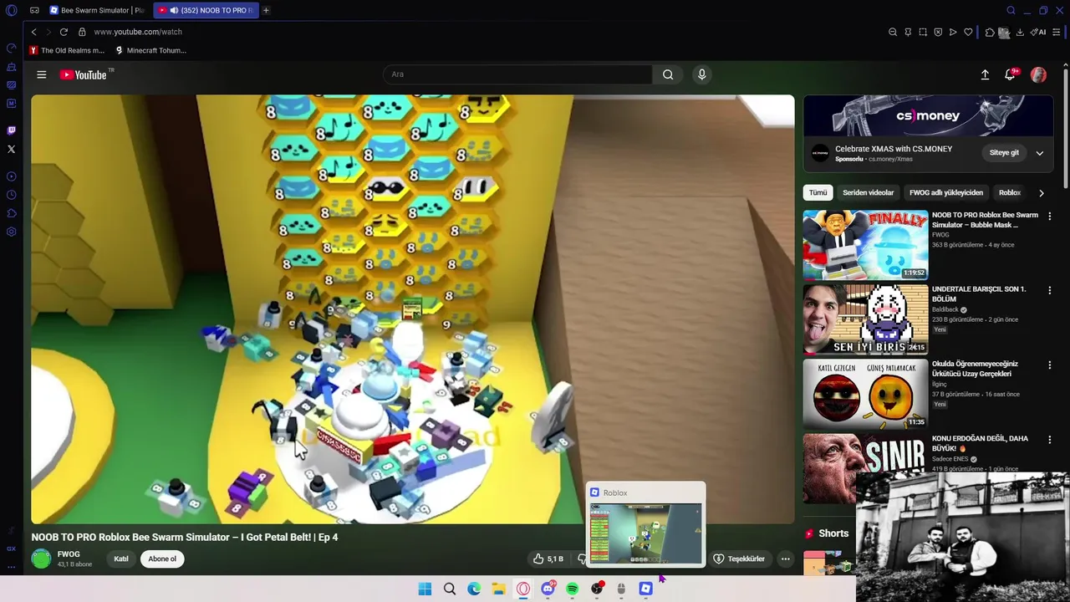Viewport: 1070px width, 602px height.
Task: Open the ad blocker shield icon
Action: [x=938, y=32]
